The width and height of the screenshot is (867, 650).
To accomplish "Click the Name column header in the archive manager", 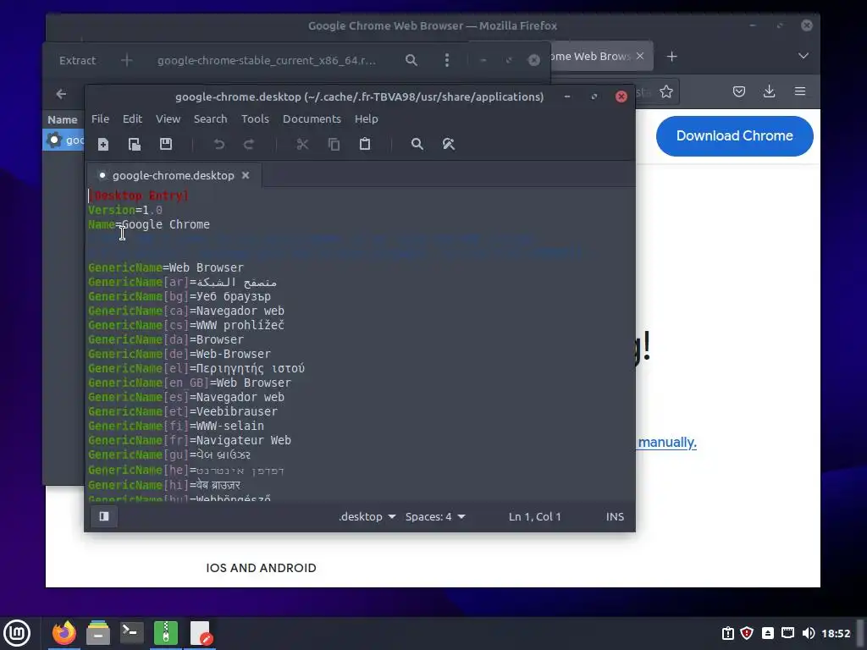I will (63, 119).
